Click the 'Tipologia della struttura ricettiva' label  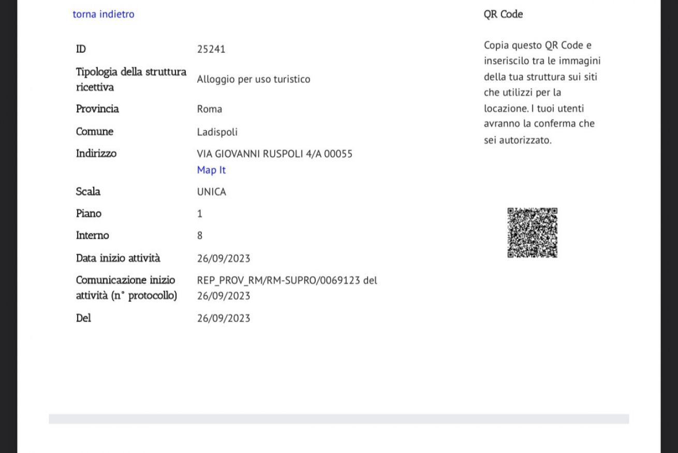point(131,80)
